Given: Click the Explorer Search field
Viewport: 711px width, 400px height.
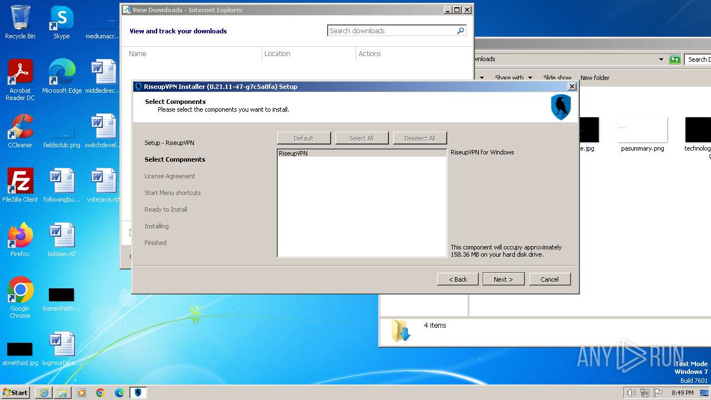Looking at the screenshot, I should 698,59.
